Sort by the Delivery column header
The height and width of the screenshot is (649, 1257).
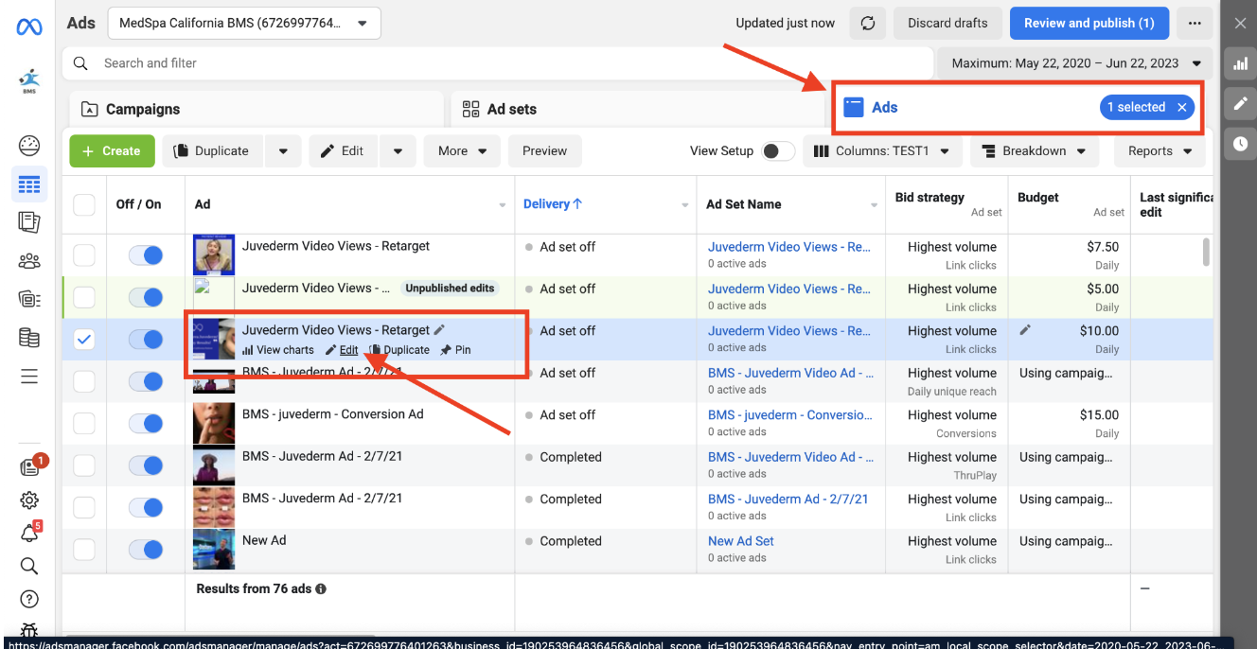pyautogui.click(x=553, y=204)
